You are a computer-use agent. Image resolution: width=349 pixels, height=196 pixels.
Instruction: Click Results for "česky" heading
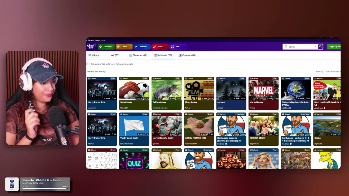pyautogui.click(x=96, y=72)
